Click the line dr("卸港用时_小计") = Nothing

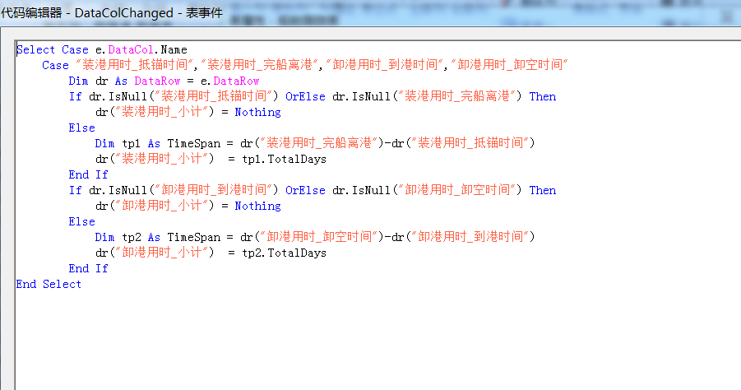(x=188, y=206)
